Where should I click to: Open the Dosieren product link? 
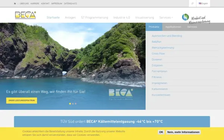tap(157, 59)
